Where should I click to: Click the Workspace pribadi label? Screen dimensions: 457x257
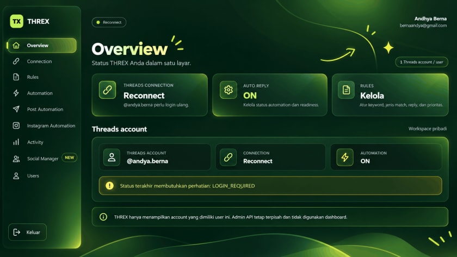(427, 129)
